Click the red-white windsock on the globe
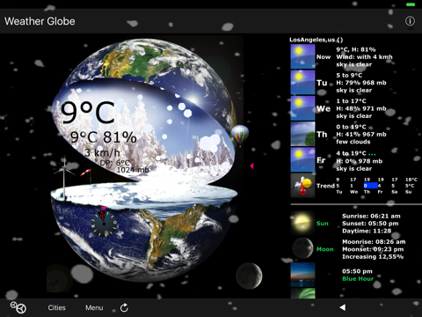Image resolution: width=422 pixels, height=317 pixels. click(x=86, y=173)
